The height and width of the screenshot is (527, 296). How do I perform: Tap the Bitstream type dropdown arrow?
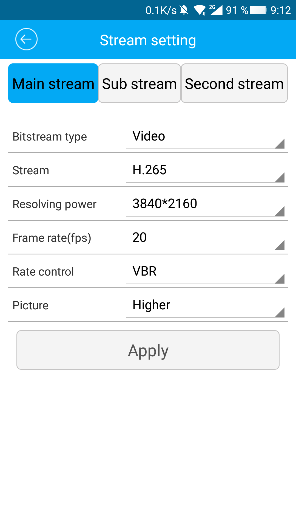pos(280,144)
